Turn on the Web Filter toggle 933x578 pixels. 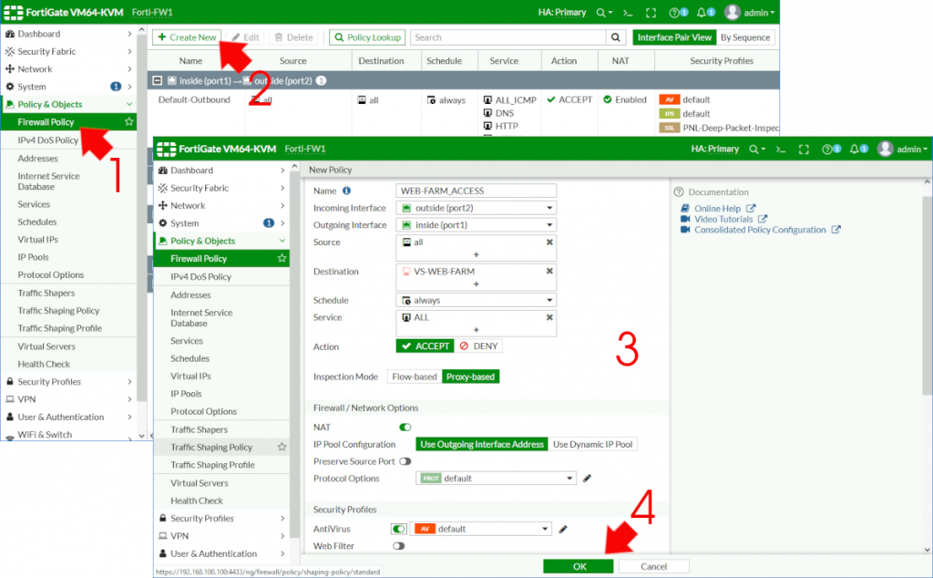(x=400, y=545)
